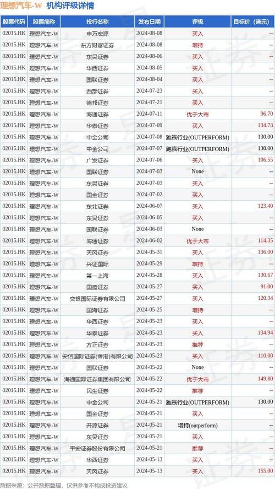Click the 02015.HK code in 申万宏源 row
Screen dimensions: 275x489
(x=14, y=33)
